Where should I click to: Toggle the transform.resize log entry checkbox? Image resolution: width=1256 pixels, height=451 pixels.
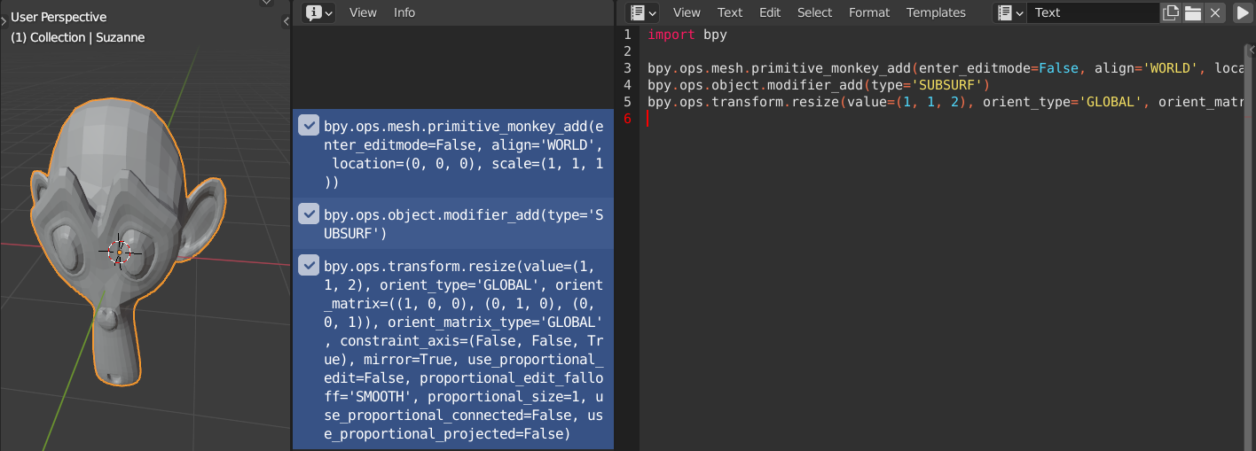click(309, 264)
